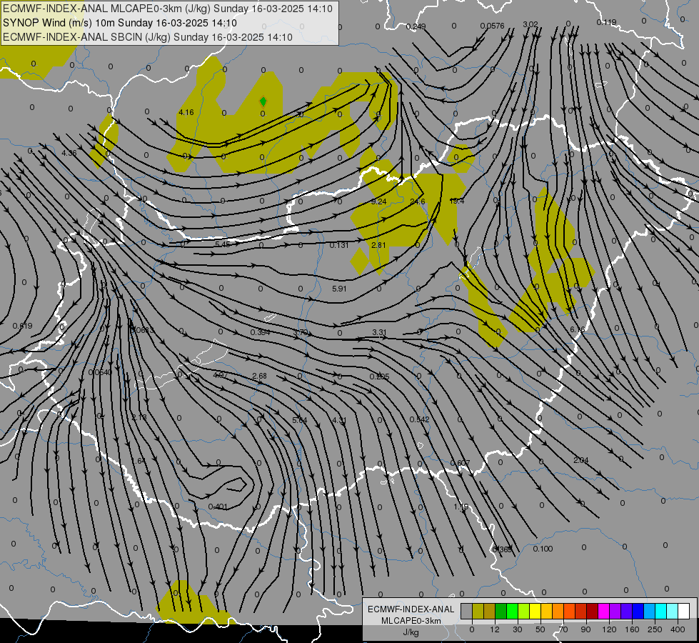Click the legend tick label 160
Image resolution: width=699 pixels, height=643 pixels.
pos(632,629)
